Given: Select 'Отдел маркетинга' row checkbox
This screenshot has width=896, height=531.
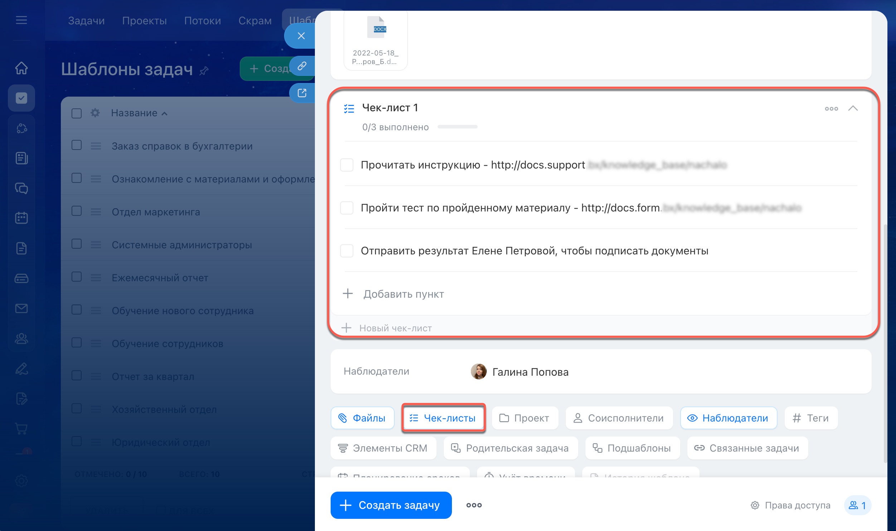Looking at the screenshot, I should point(77,211).
